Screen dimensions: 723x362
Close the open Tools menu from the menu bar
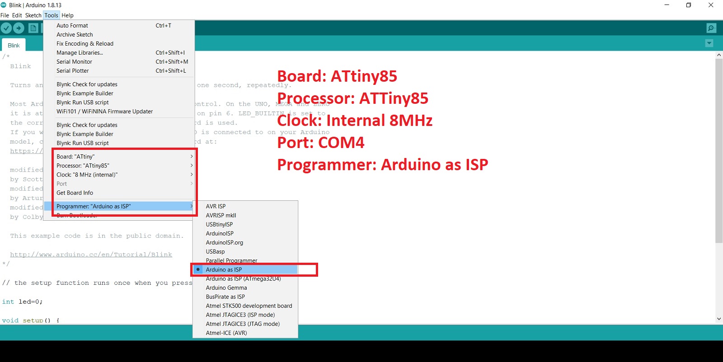52,15
